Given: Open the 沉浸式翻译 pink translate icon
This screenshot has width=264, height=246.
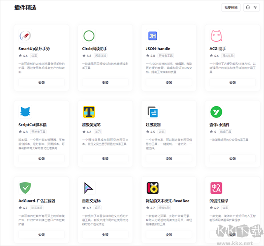Looking at the screenshot, I should click(216, 188).
